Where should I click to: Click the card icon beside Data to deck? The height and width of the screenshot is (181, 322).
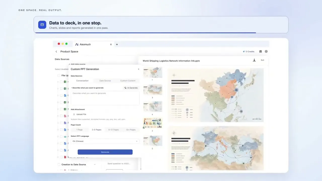click(42, 25)
